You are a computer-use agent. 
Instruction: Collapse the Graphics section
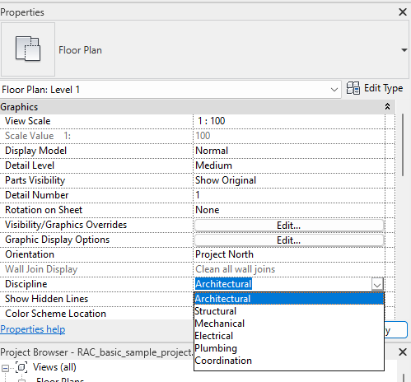click(x=387, y=106)
